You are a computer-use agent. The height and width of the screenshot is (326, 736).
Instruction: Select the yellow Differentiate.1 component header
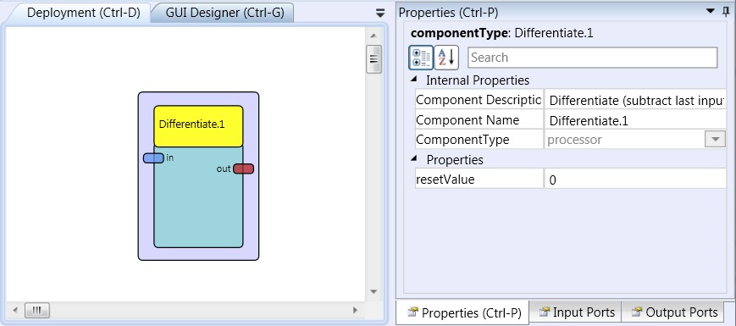[198, 126]
